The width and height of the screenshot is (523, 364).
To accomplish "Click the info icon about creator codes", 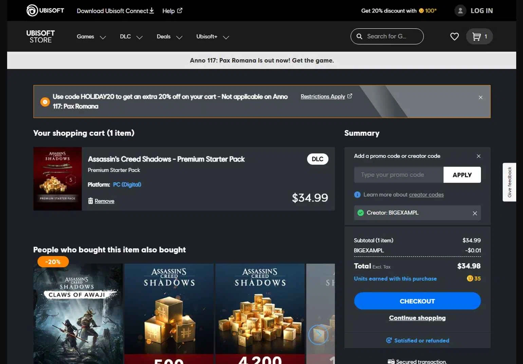I will click(357, 195).
